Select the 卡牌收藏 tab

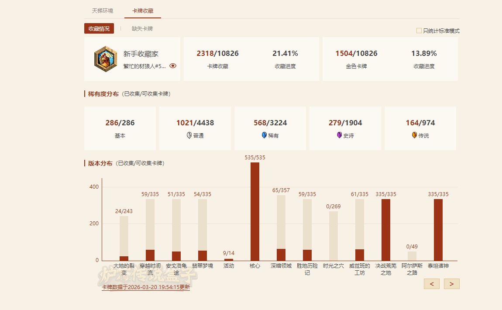pyautogui.click(x=143, y=10)
